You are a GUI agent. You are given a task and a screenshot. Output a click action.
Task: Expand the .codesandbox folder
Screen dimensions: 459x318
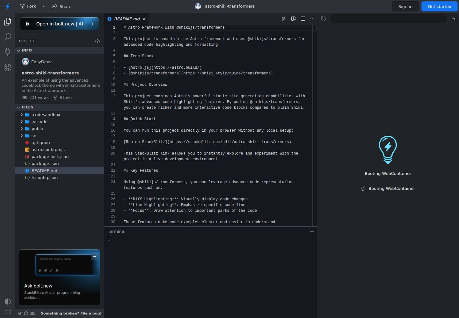60,114
